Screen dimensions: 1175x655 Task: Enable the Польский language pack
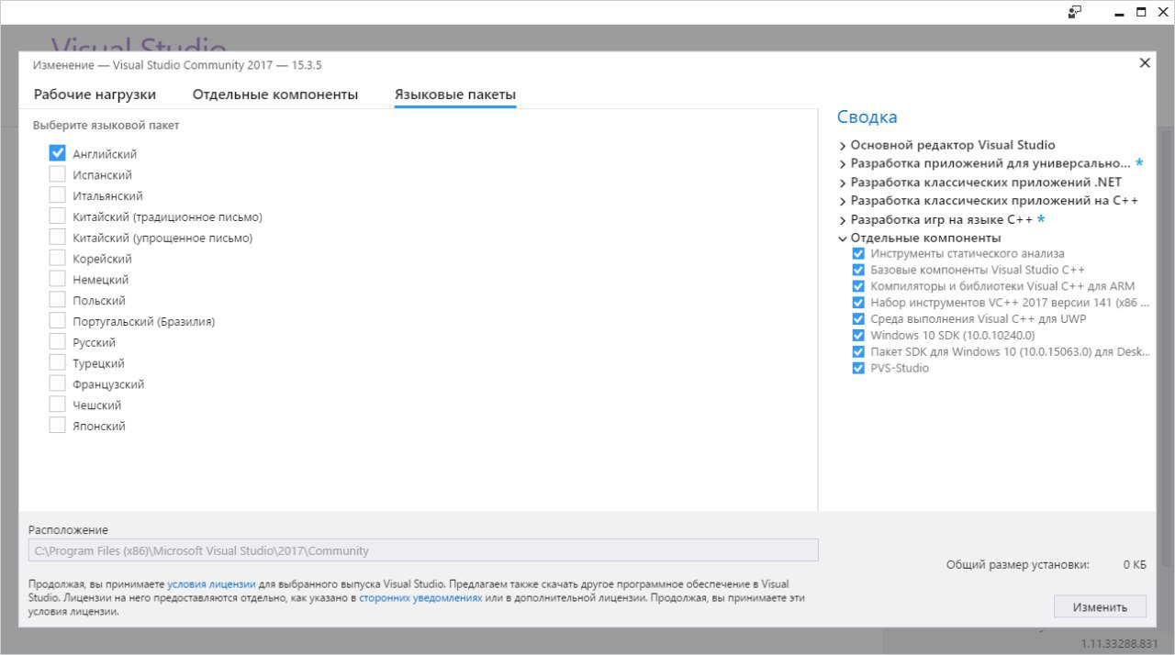(57, 300)
